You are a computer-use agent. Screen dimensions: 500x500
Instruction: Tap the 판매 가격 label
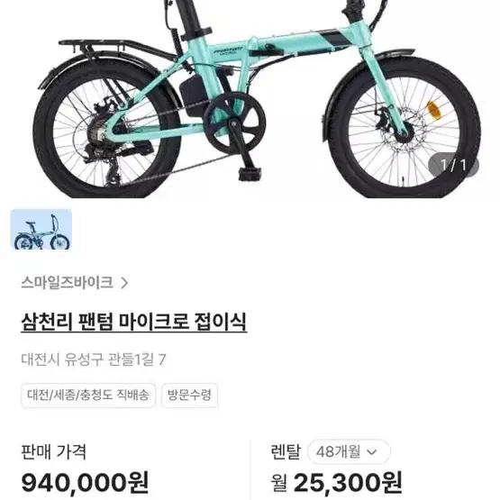coord(53,452)
